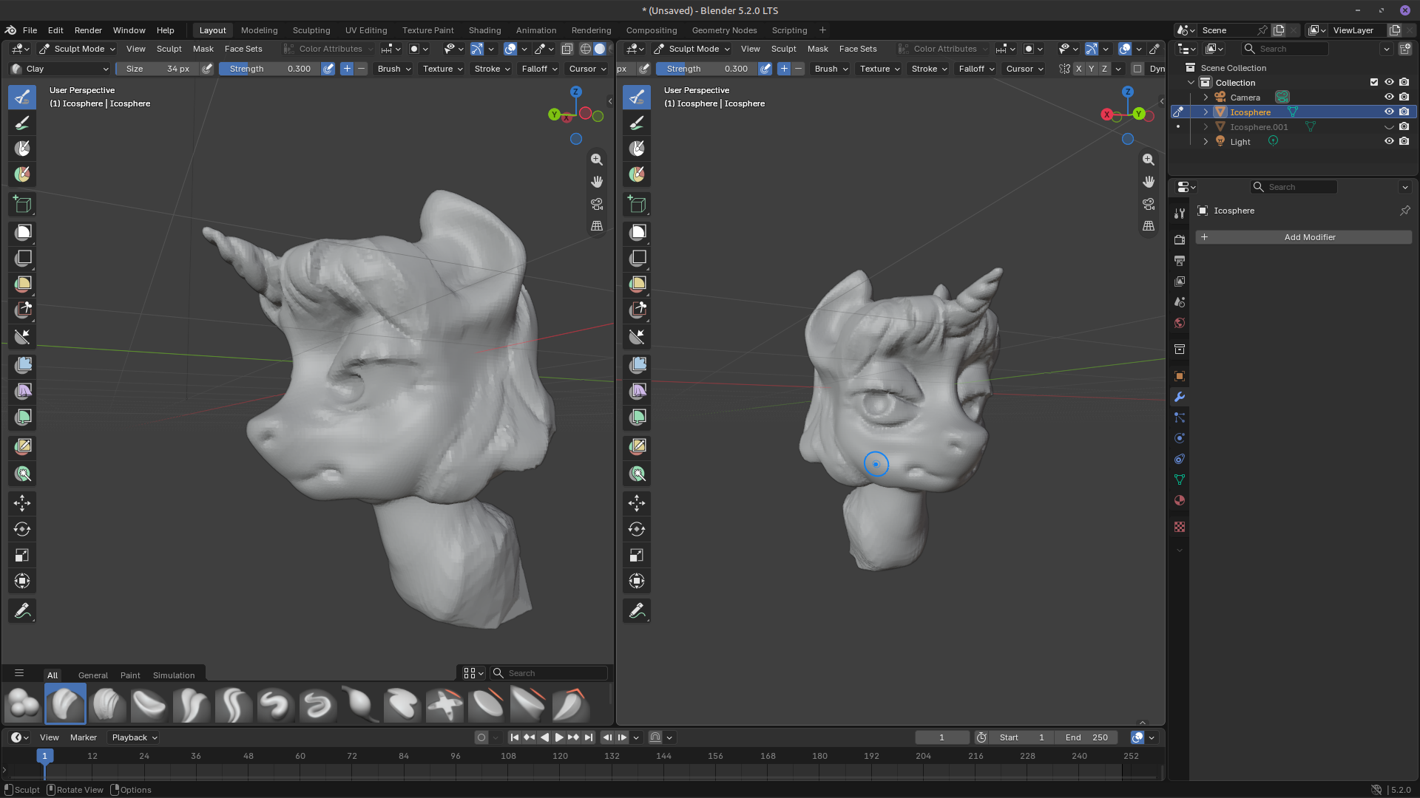Open Sculpt Mode dropdown in left viewport
1420x798 pixels.
coord(78,49)
